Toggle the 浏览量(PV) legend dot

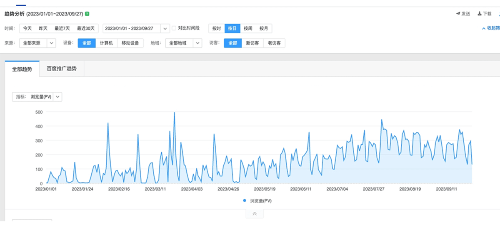click(245, 200)
